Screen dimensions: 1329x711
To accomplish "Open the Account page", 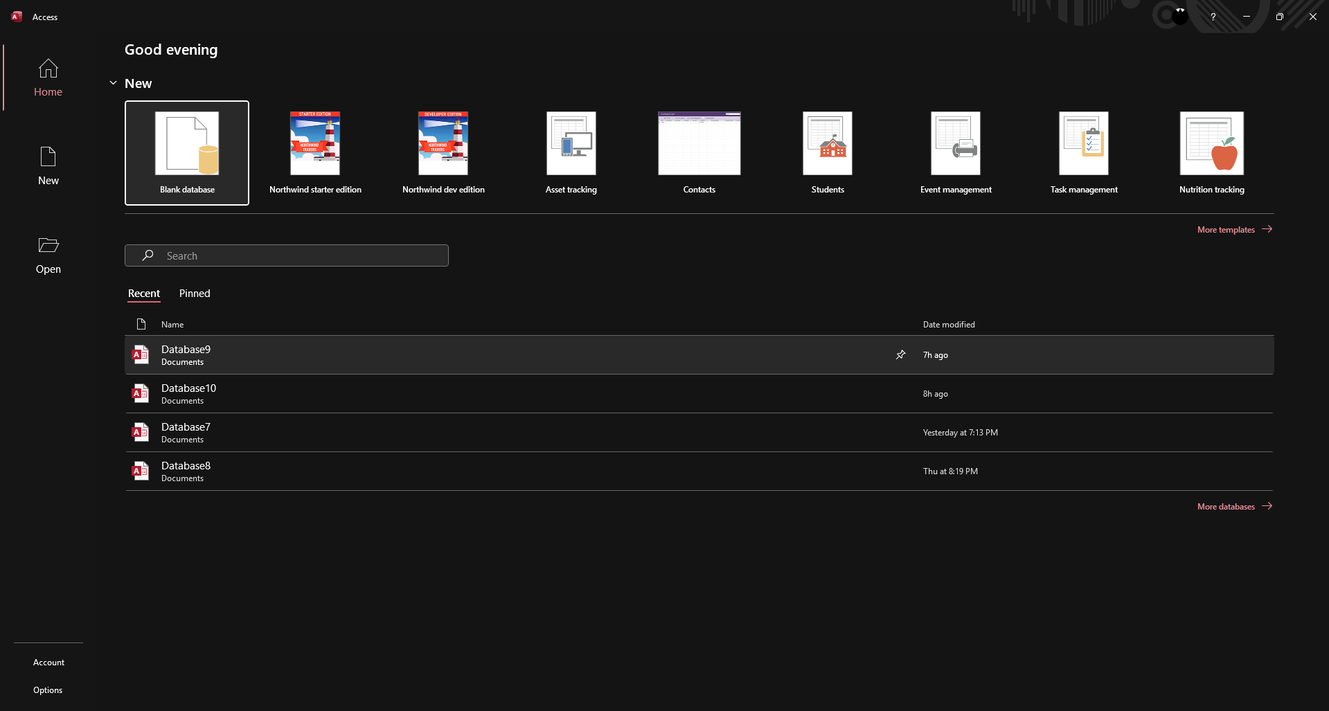I will click(48, 663).
